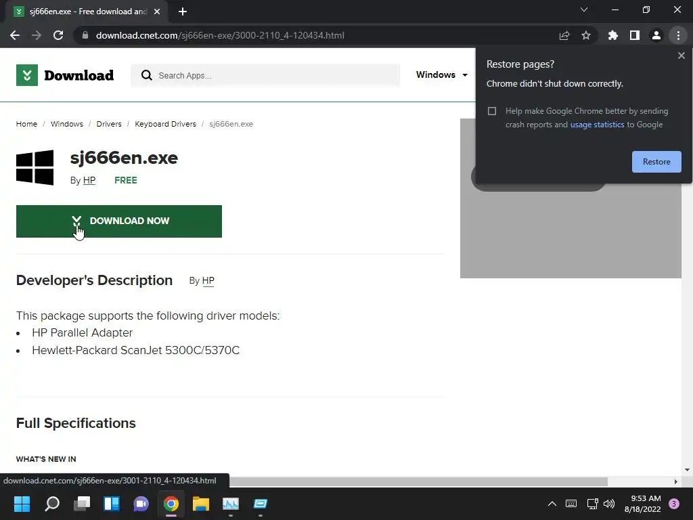Image resolution: width=693 pixels, height=520 pixels.
Task: Click HP link under app title
Action: click(x=89, y=180)
